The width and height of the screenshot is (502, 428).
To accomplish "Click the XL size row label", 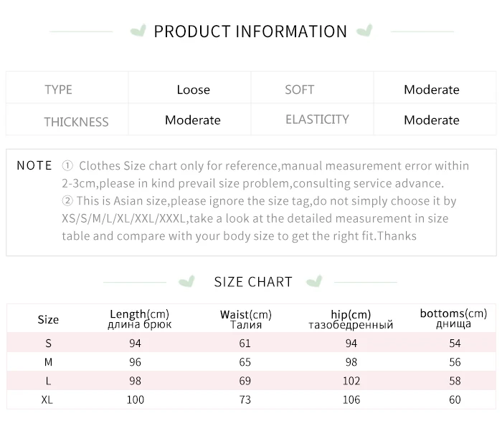I will click(x=47, y=399).
